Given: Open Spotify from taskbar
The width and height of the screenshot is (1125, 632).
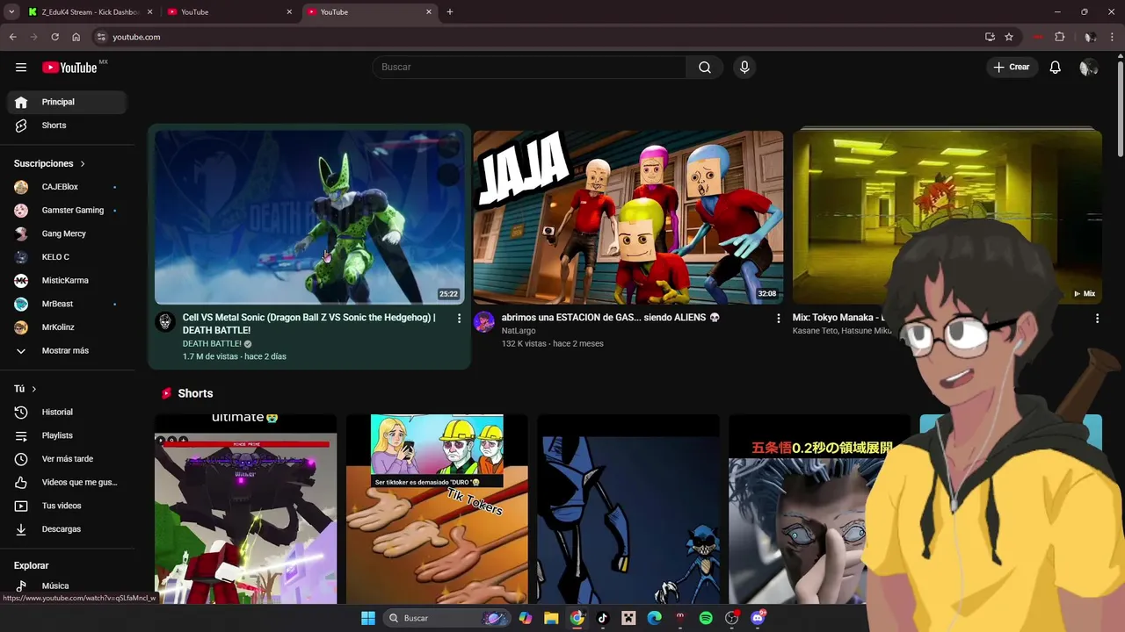Looking at the screenshot, I should 706,618.
